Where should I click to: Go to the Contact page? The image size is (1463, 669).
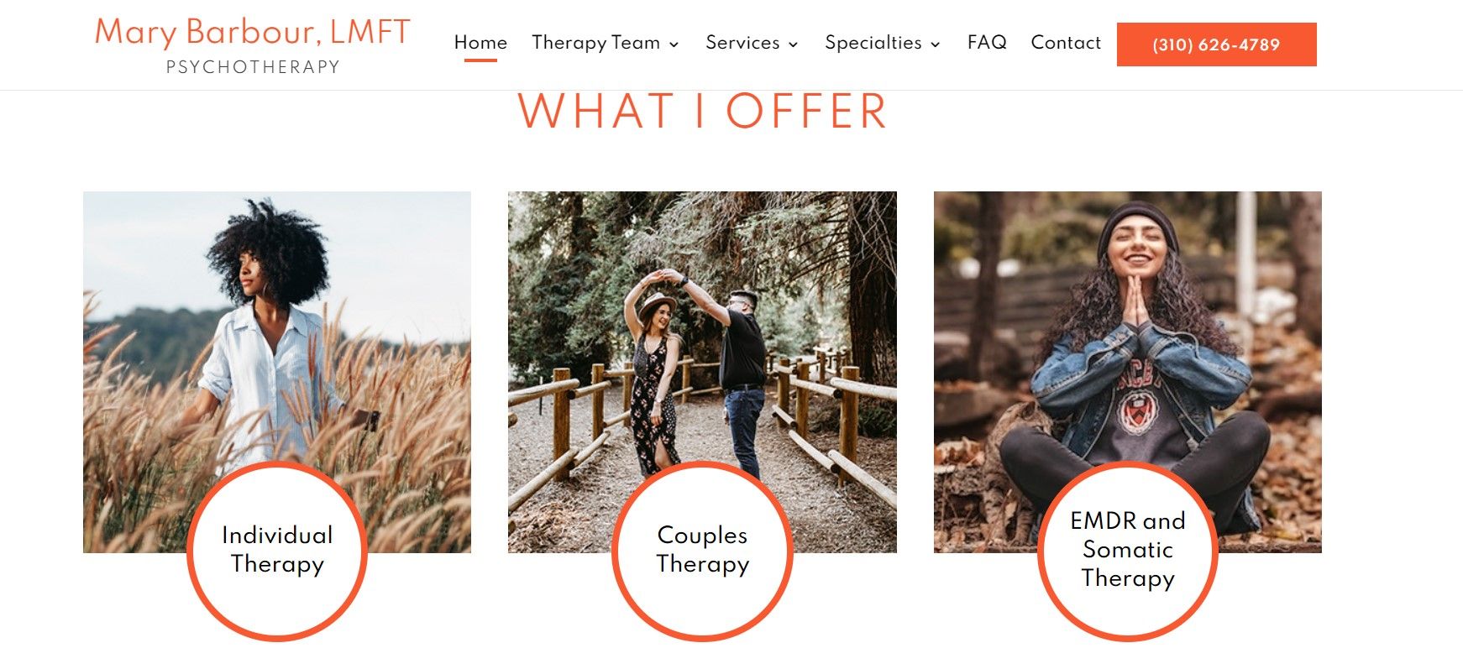(1066, 43)
